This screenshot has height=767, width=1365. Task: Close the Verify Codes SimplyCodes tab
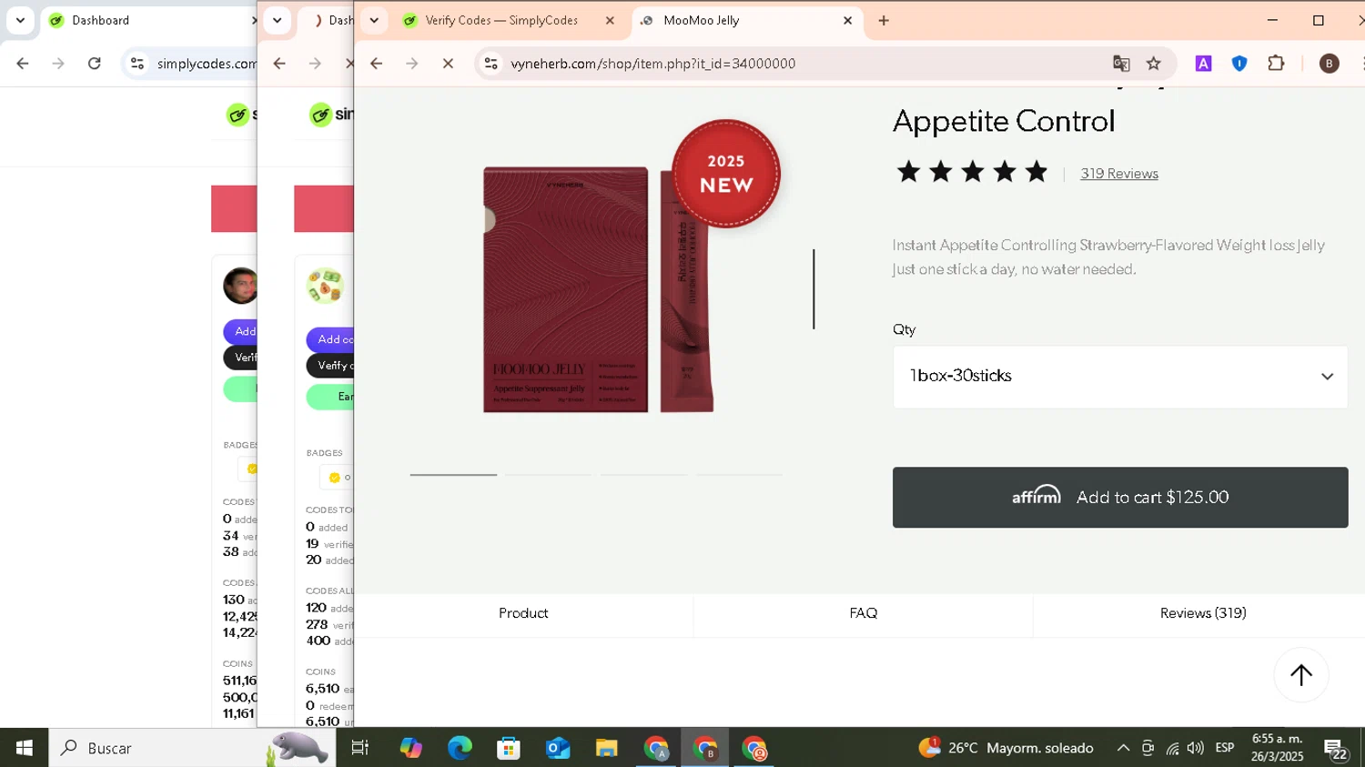click(610, 20)
